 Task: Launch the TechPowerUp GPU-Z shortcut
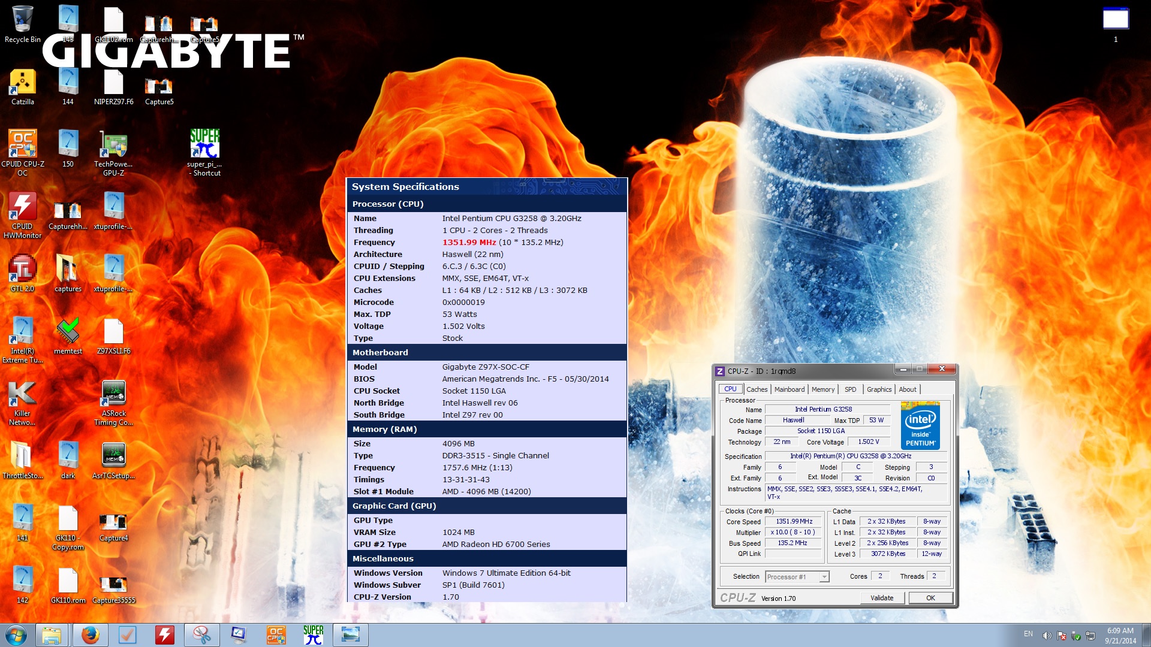113,153
